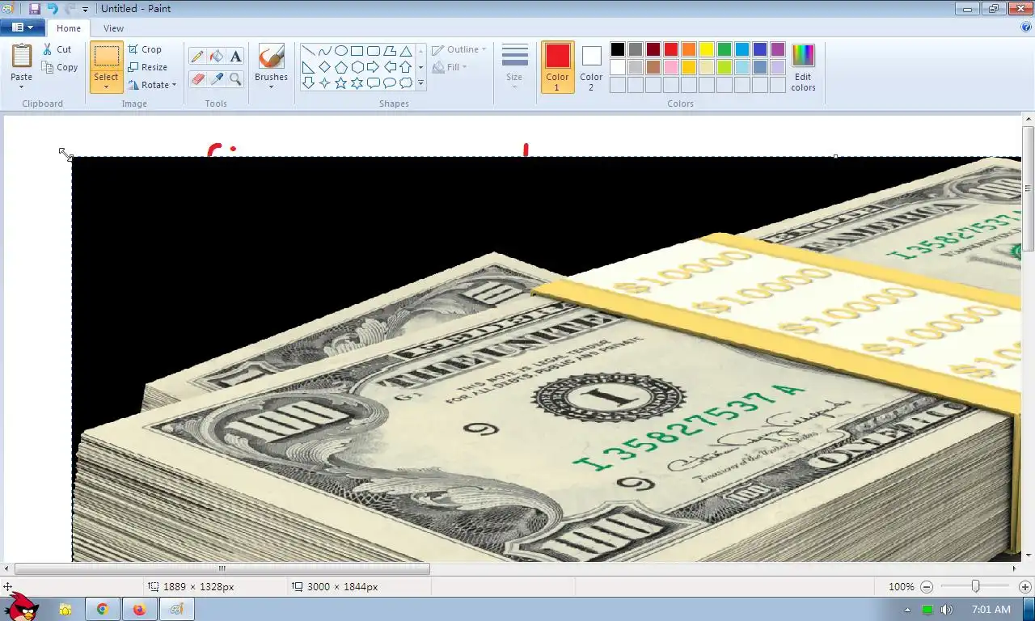
Task: Pick the black color swatch
Action: [x=618, y=49]
